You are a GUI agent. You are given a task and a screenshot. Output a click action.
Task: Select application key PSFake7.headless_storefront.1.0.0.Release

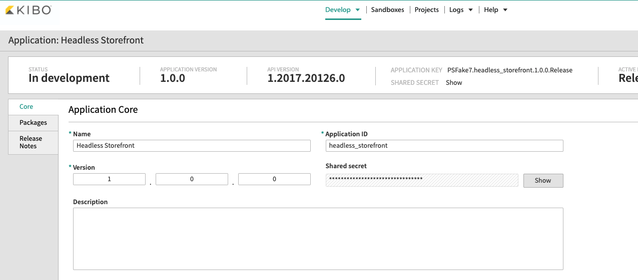coord(510,70)
